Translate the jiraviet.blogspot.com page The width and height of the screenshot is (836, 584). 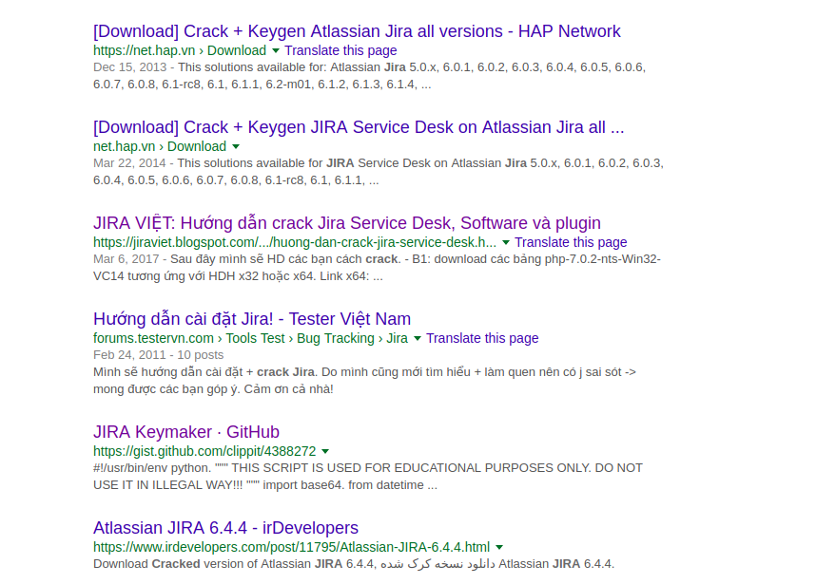pyautogui.click(x=571, y=242)
